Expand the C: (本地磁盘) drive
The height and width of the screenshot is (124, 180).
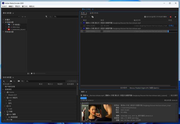6,24
